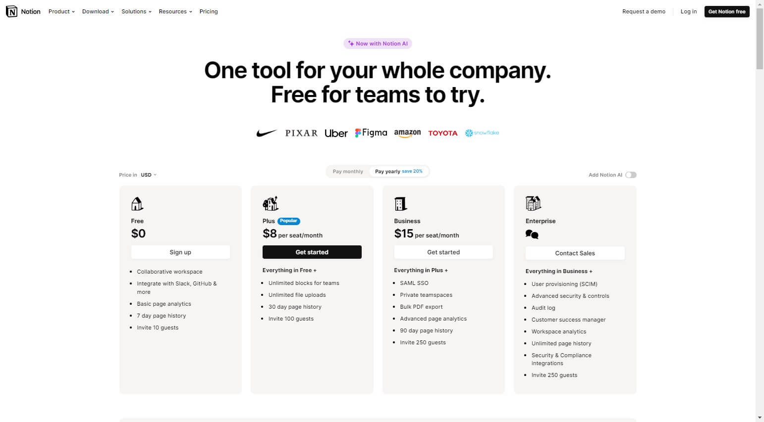Enable the Add Notion AI toggle
This screenshot has height=422, width=764.
tap(631, 175)
